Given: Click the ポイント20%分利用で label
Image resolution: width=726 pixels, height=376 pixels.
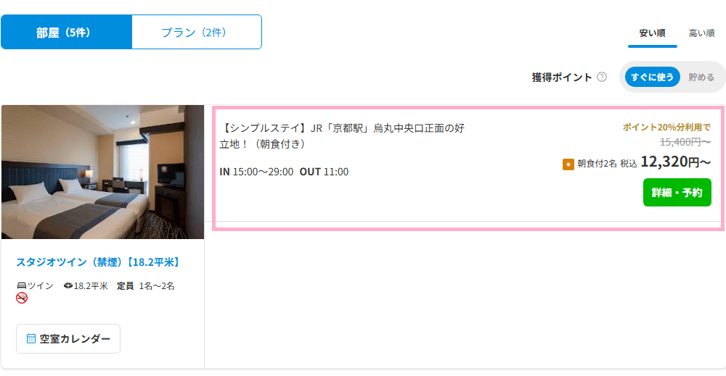Looking at the screenshot, I should coord(666,127).
